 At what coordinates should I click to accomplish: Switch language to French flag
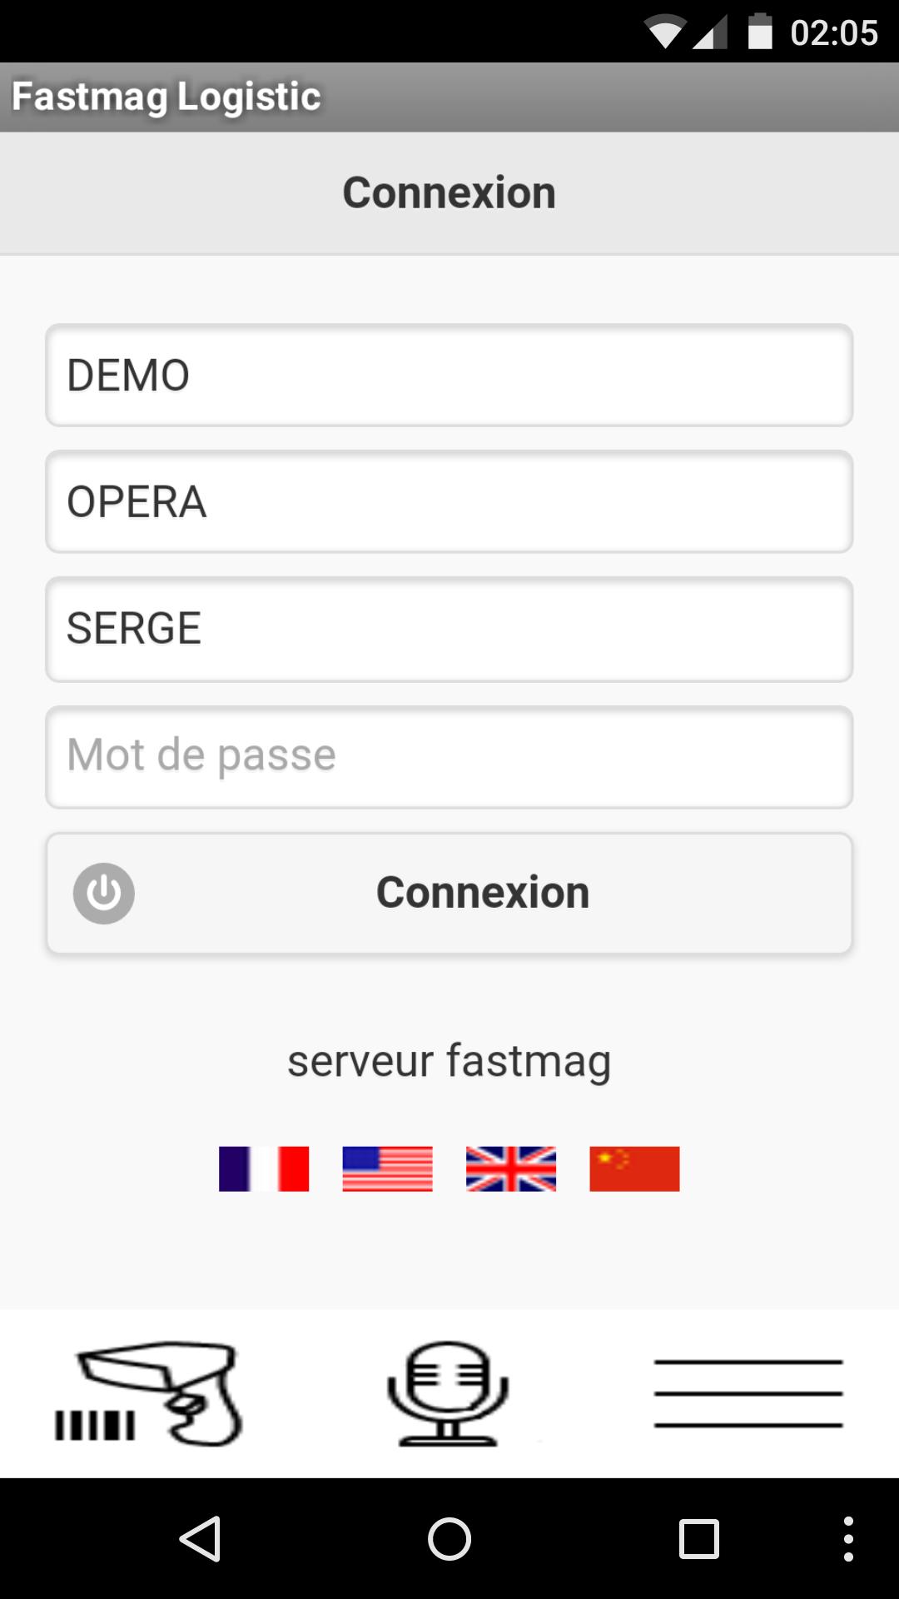[264, 1168]
